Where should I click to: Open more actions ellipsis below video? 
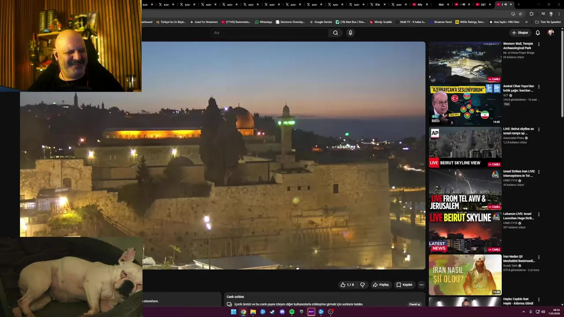pos(421,285)
